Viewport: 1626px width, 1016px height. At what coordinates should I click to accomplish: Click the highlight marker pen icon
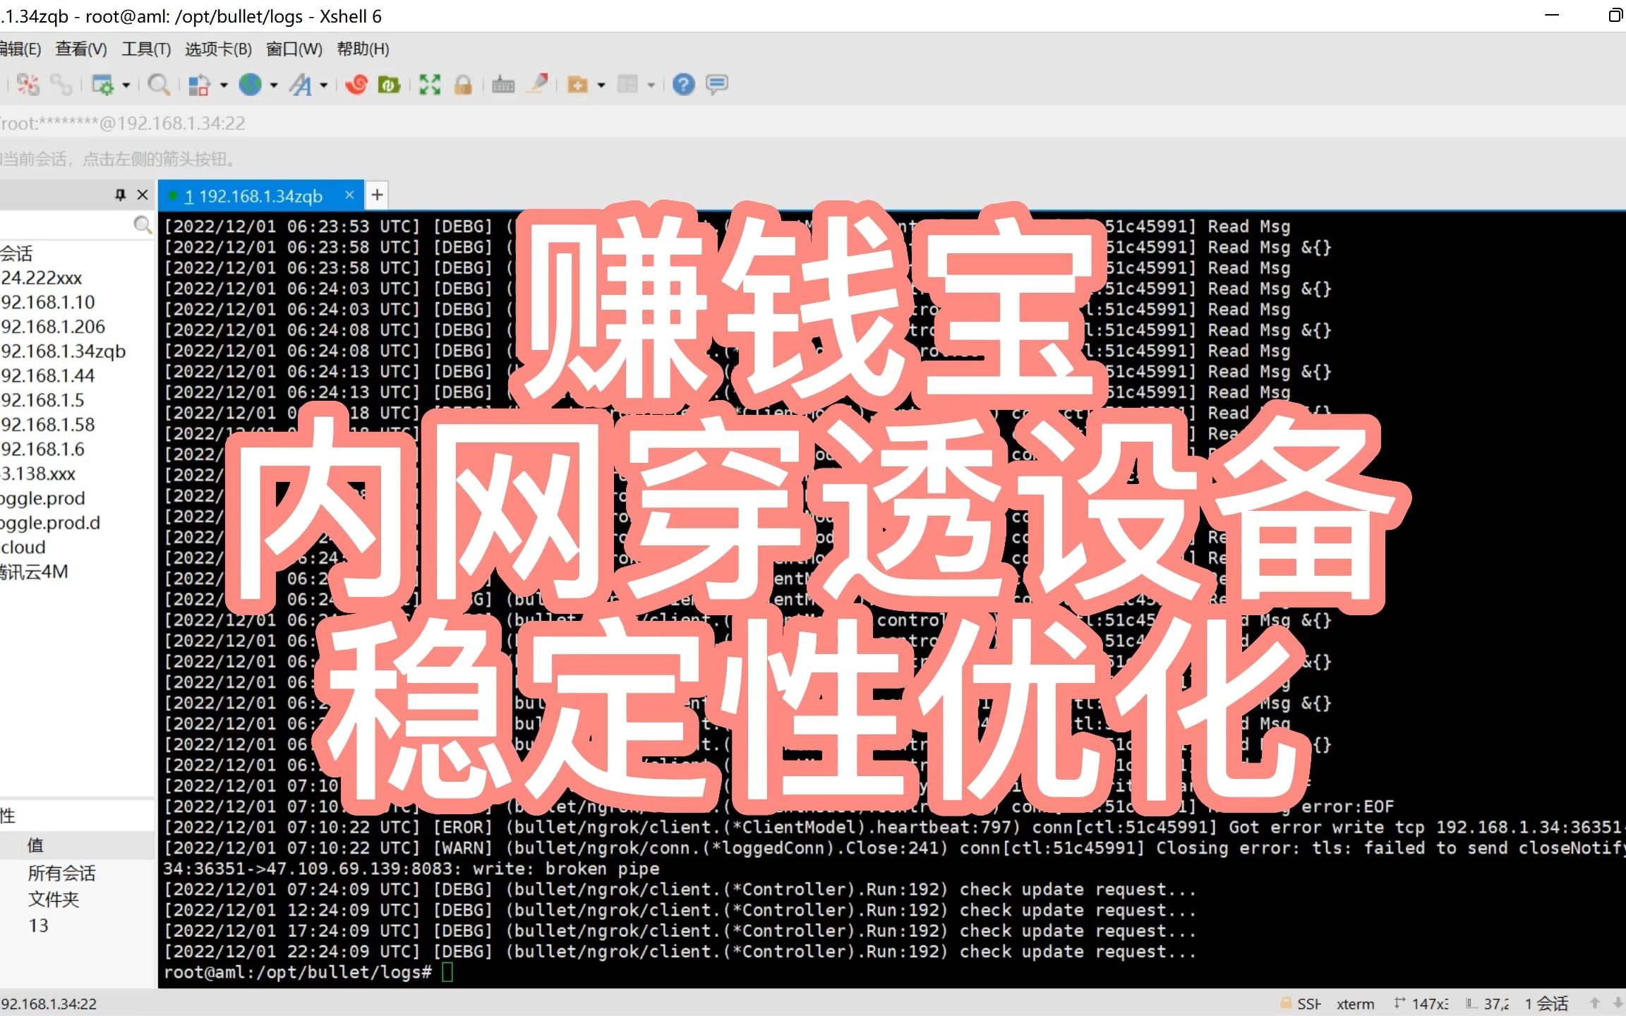coord(538,85)
